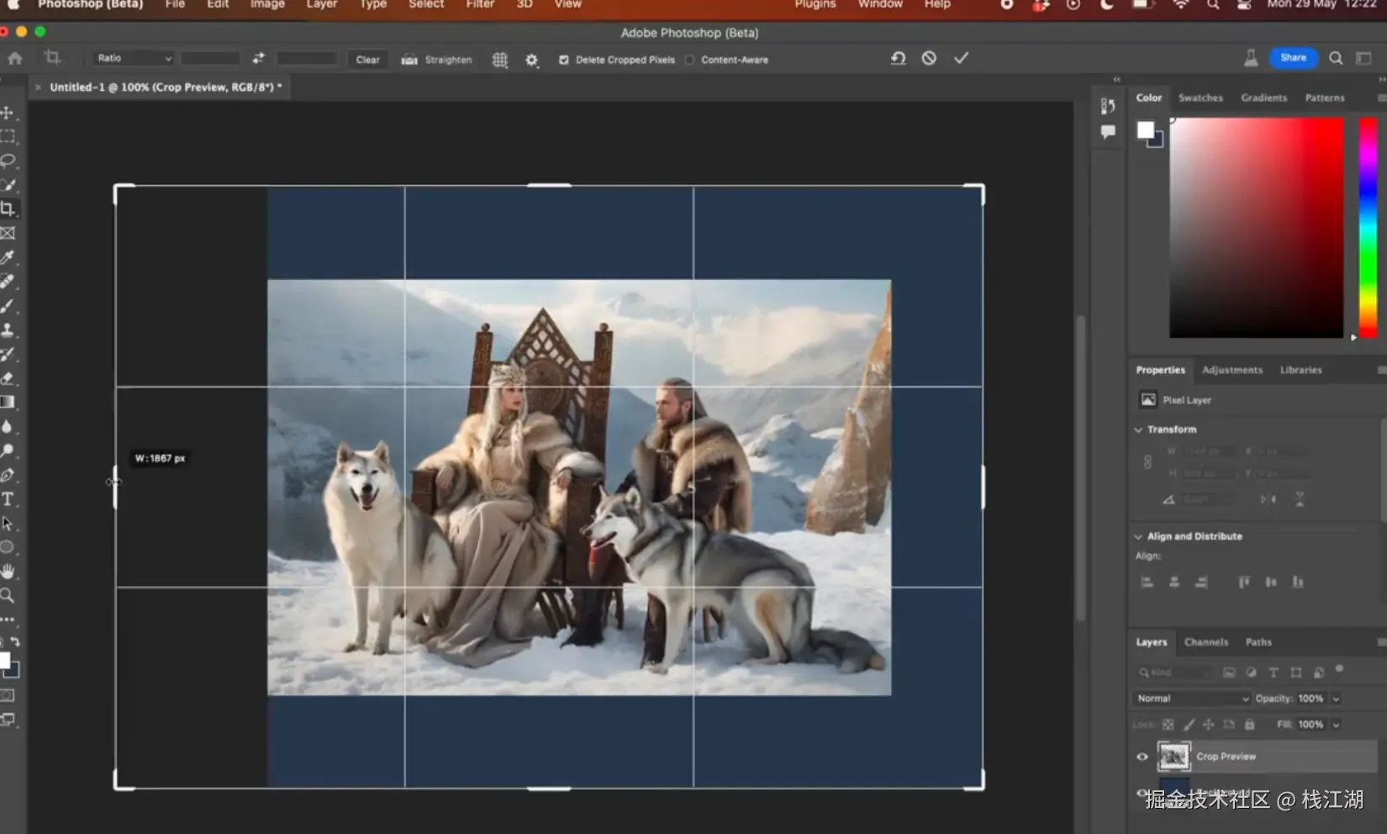
Task: Select the Crop tool in toolbar
Action: (x=8, y=208)
